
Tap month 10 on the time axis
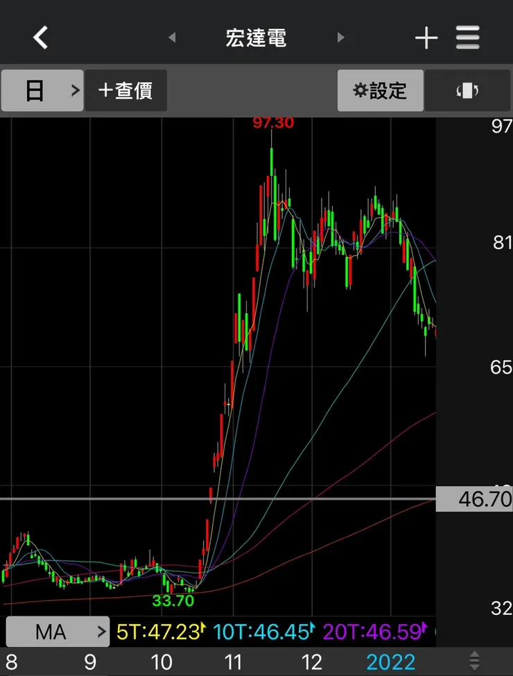click(x=162, y=662)
